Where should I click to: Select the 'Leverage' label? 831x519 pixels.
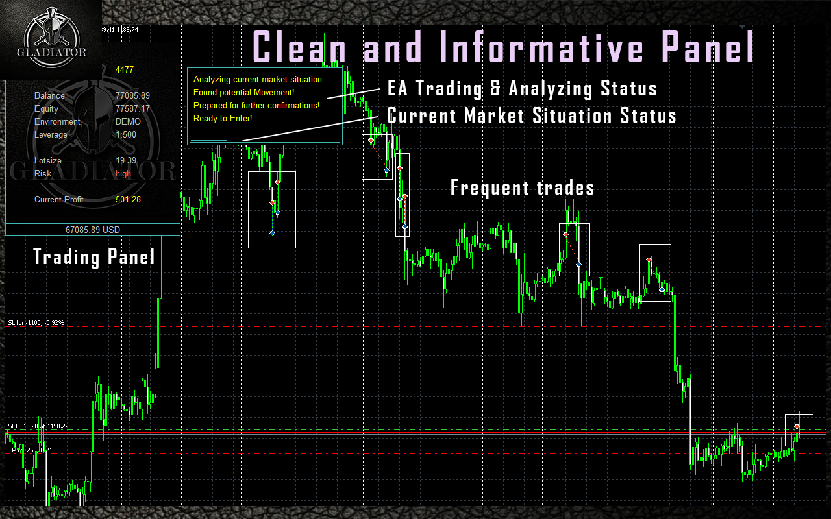click(51, 135)
